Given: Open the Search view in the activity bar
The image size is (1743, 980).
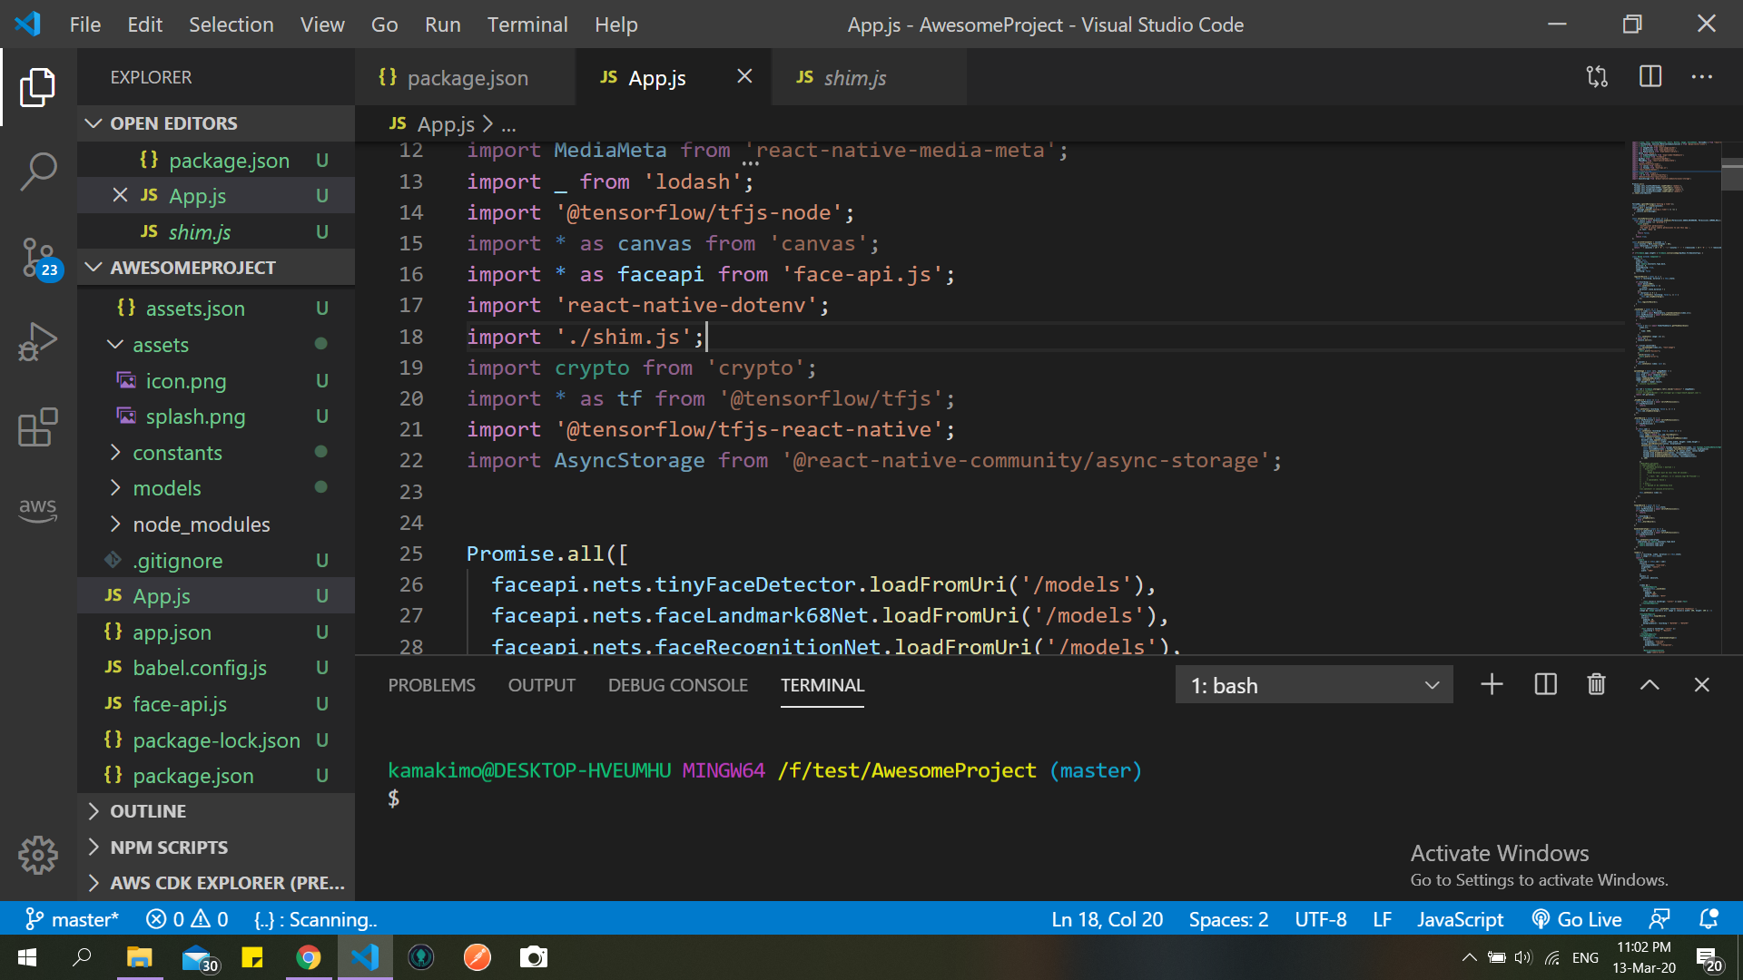Looking at the screenshot, I should (38, 171).
